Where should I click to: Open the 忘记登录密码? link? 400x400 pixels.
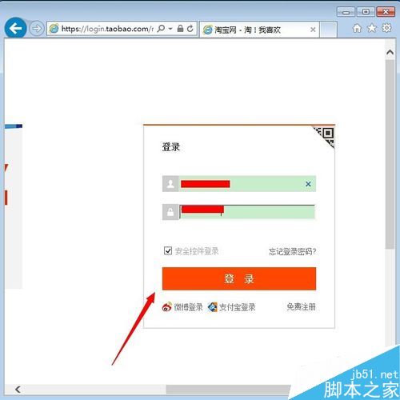click(x=292, y=251)
